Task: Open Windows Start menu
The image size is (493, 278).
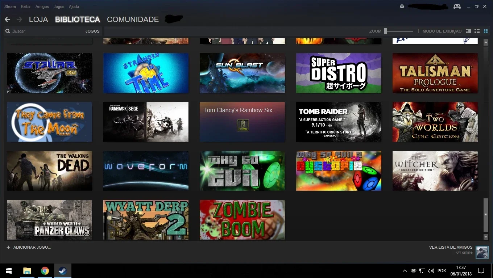Action: 9,271
